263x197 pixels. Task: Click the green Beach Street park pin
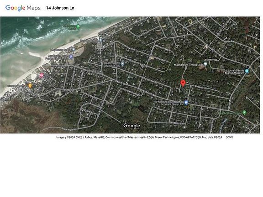click(x=244, y=113)
